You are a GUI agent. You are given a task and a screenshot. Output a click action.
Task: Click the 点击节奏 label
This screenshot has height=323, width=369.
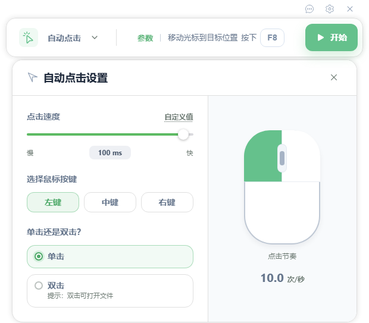click(282, 256)
